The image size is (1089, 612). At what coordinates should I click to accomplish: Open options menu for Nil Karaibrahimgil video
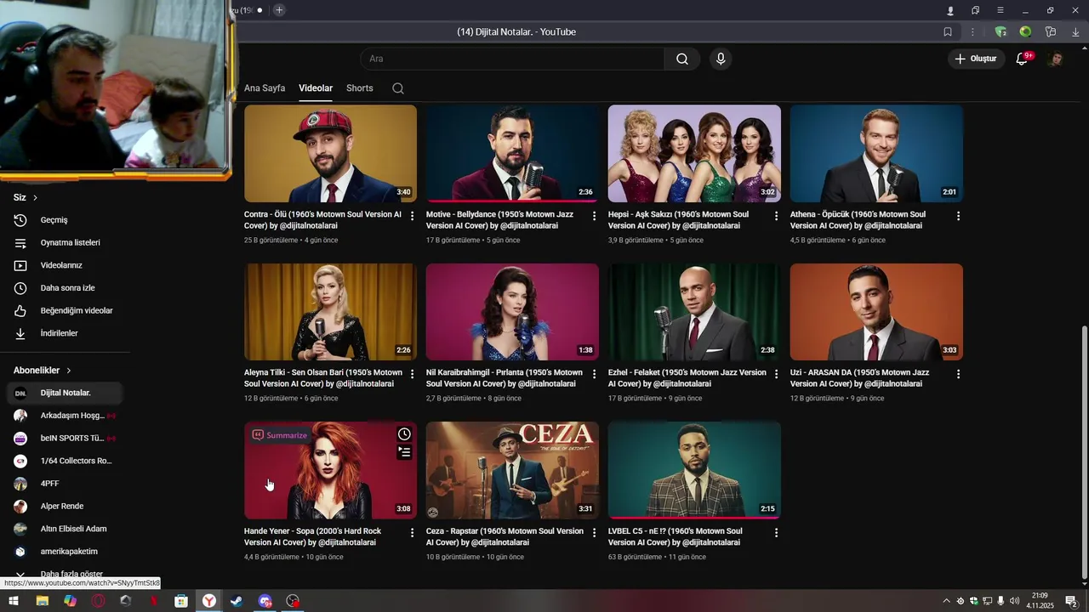(595, 374)
